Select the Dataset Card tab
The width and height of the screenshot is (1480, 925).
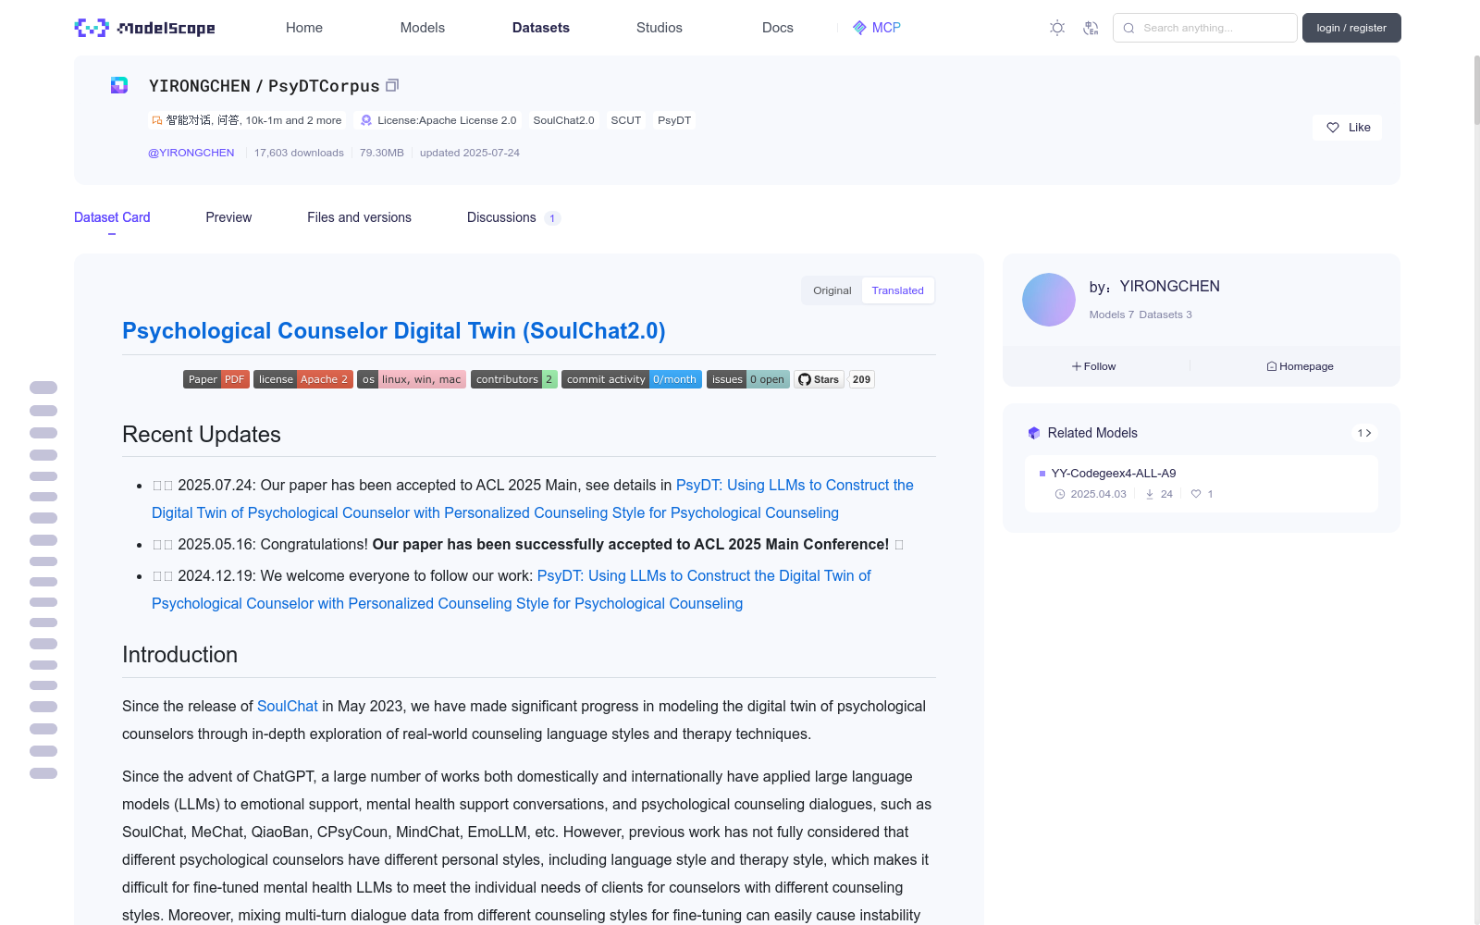coord(112,217)
